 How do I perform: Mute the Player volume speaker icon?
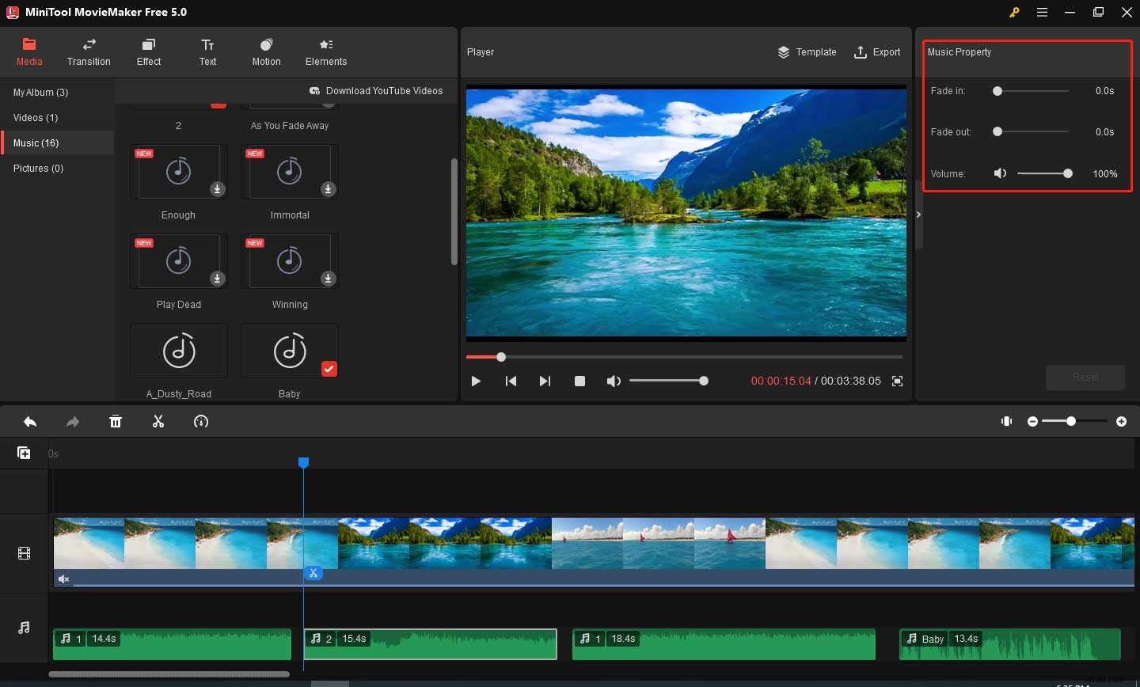pos(614,381)
